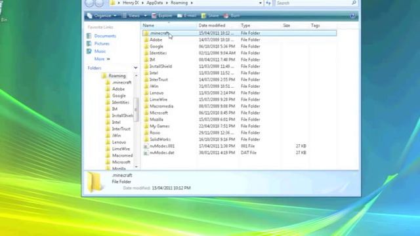This screenshot has width=420, height=236.
Task: Open the Help question-mark icon
Action: tap(352, 16)
